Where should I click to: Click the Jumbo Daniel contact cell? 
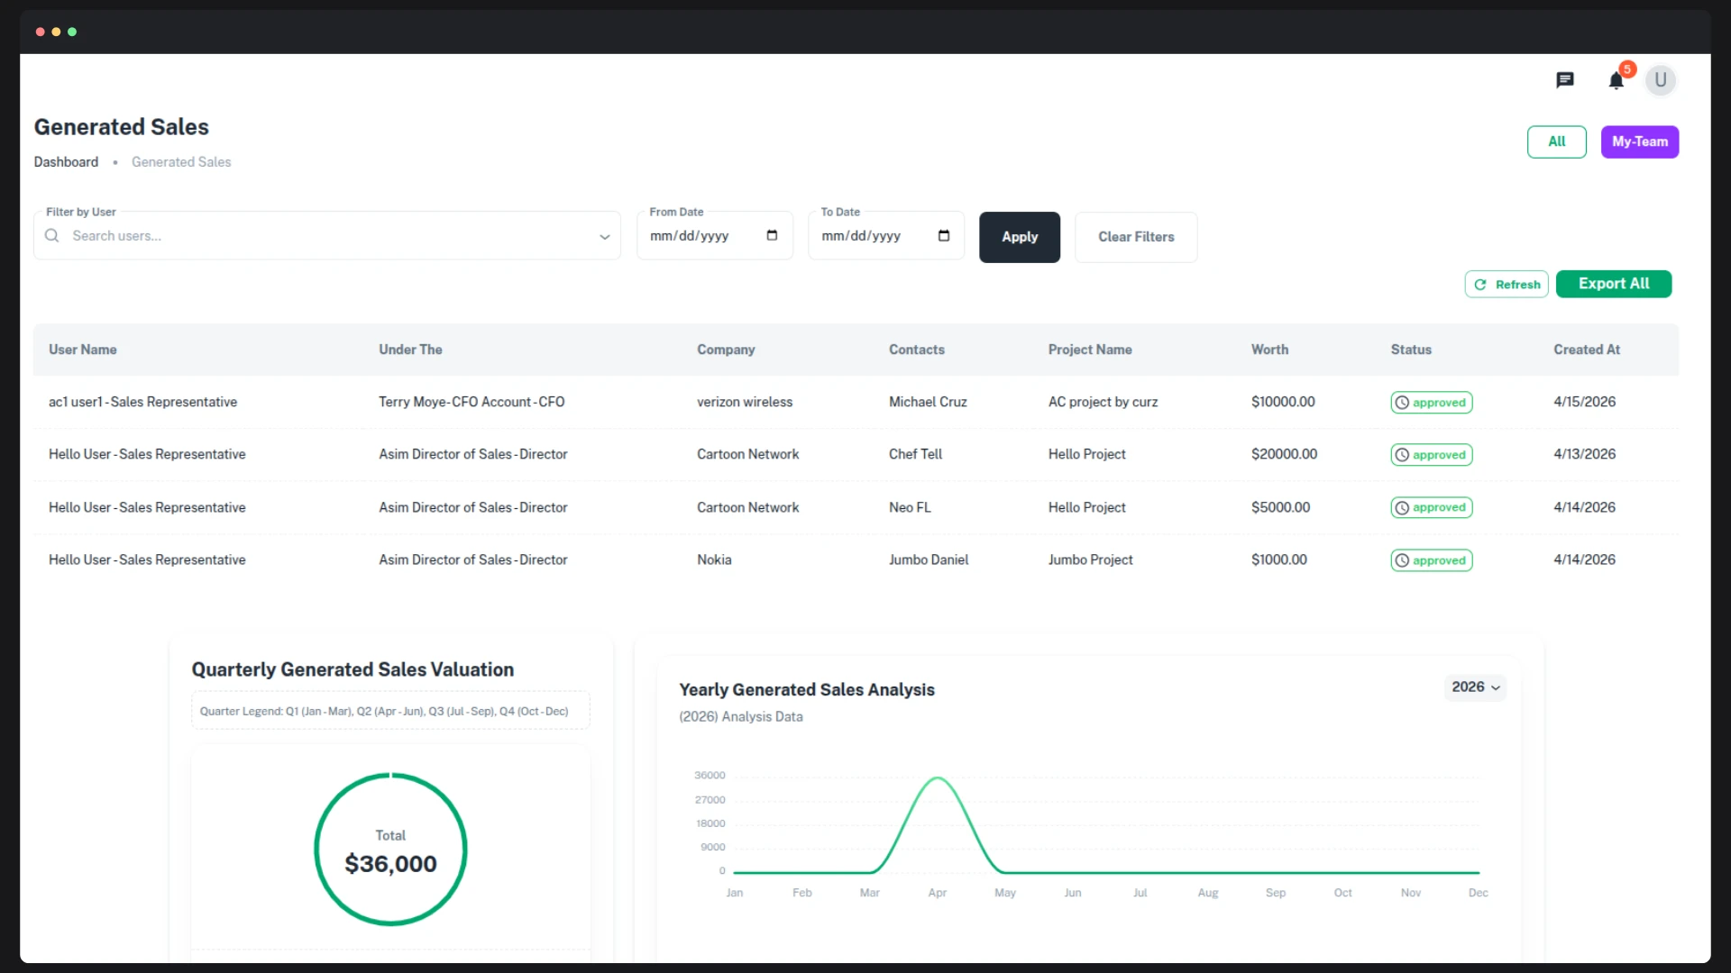(x=929, y=559)
